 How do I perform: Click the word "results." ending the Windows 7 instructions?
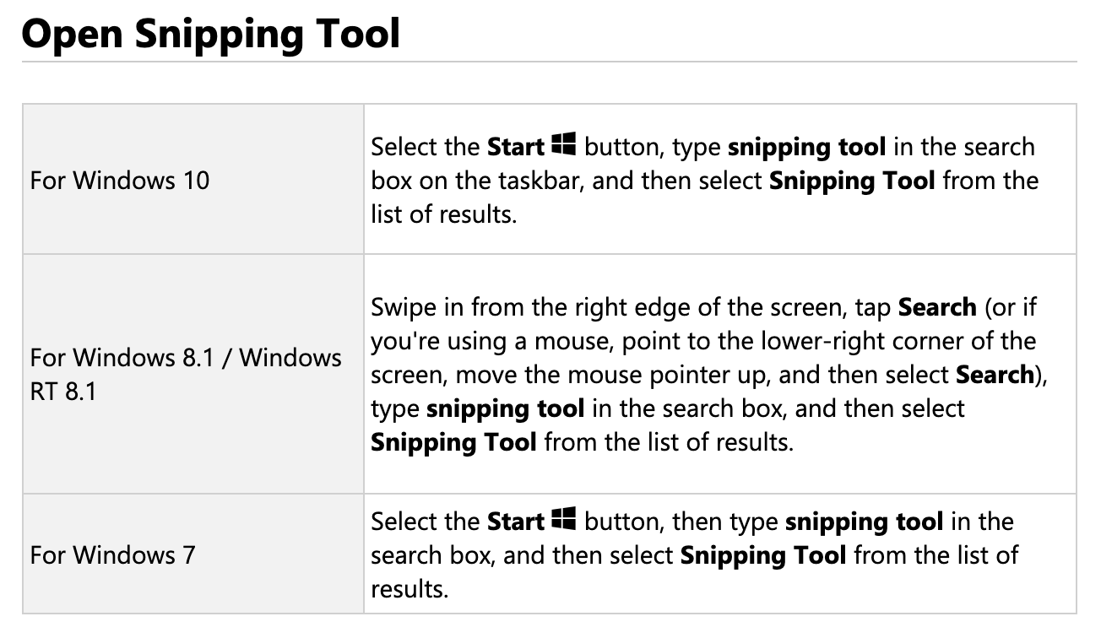409,589
